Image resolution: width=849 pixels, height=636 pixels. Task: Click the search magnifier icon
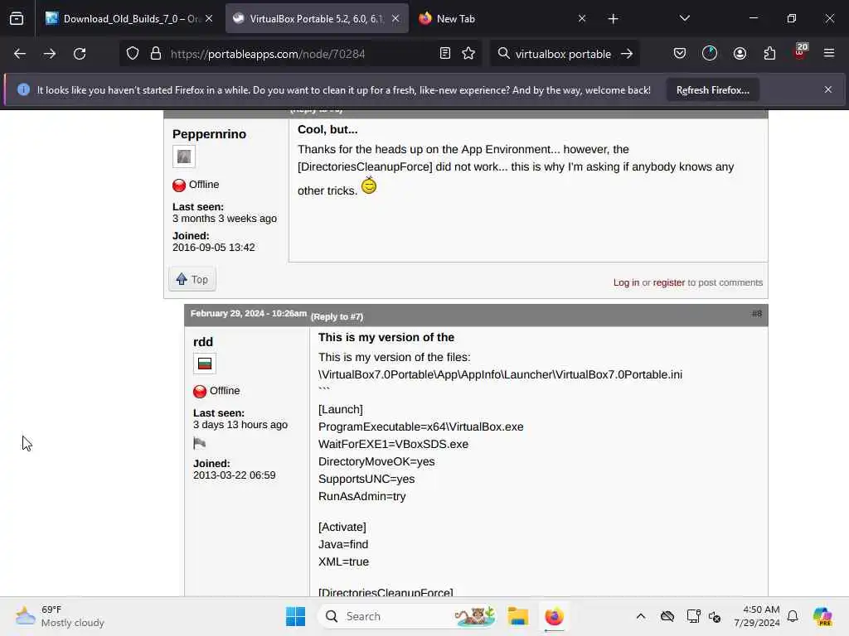503,54
